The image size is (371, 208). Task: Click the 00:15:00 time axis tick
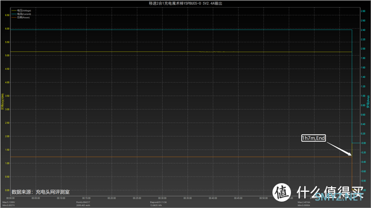point(86,198)
